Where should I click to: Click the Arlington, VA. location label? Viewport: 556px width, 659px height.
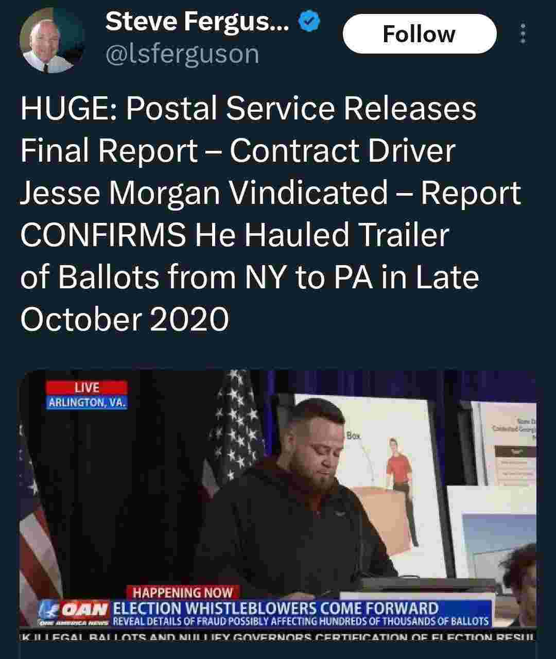click(x=86, y=403)
